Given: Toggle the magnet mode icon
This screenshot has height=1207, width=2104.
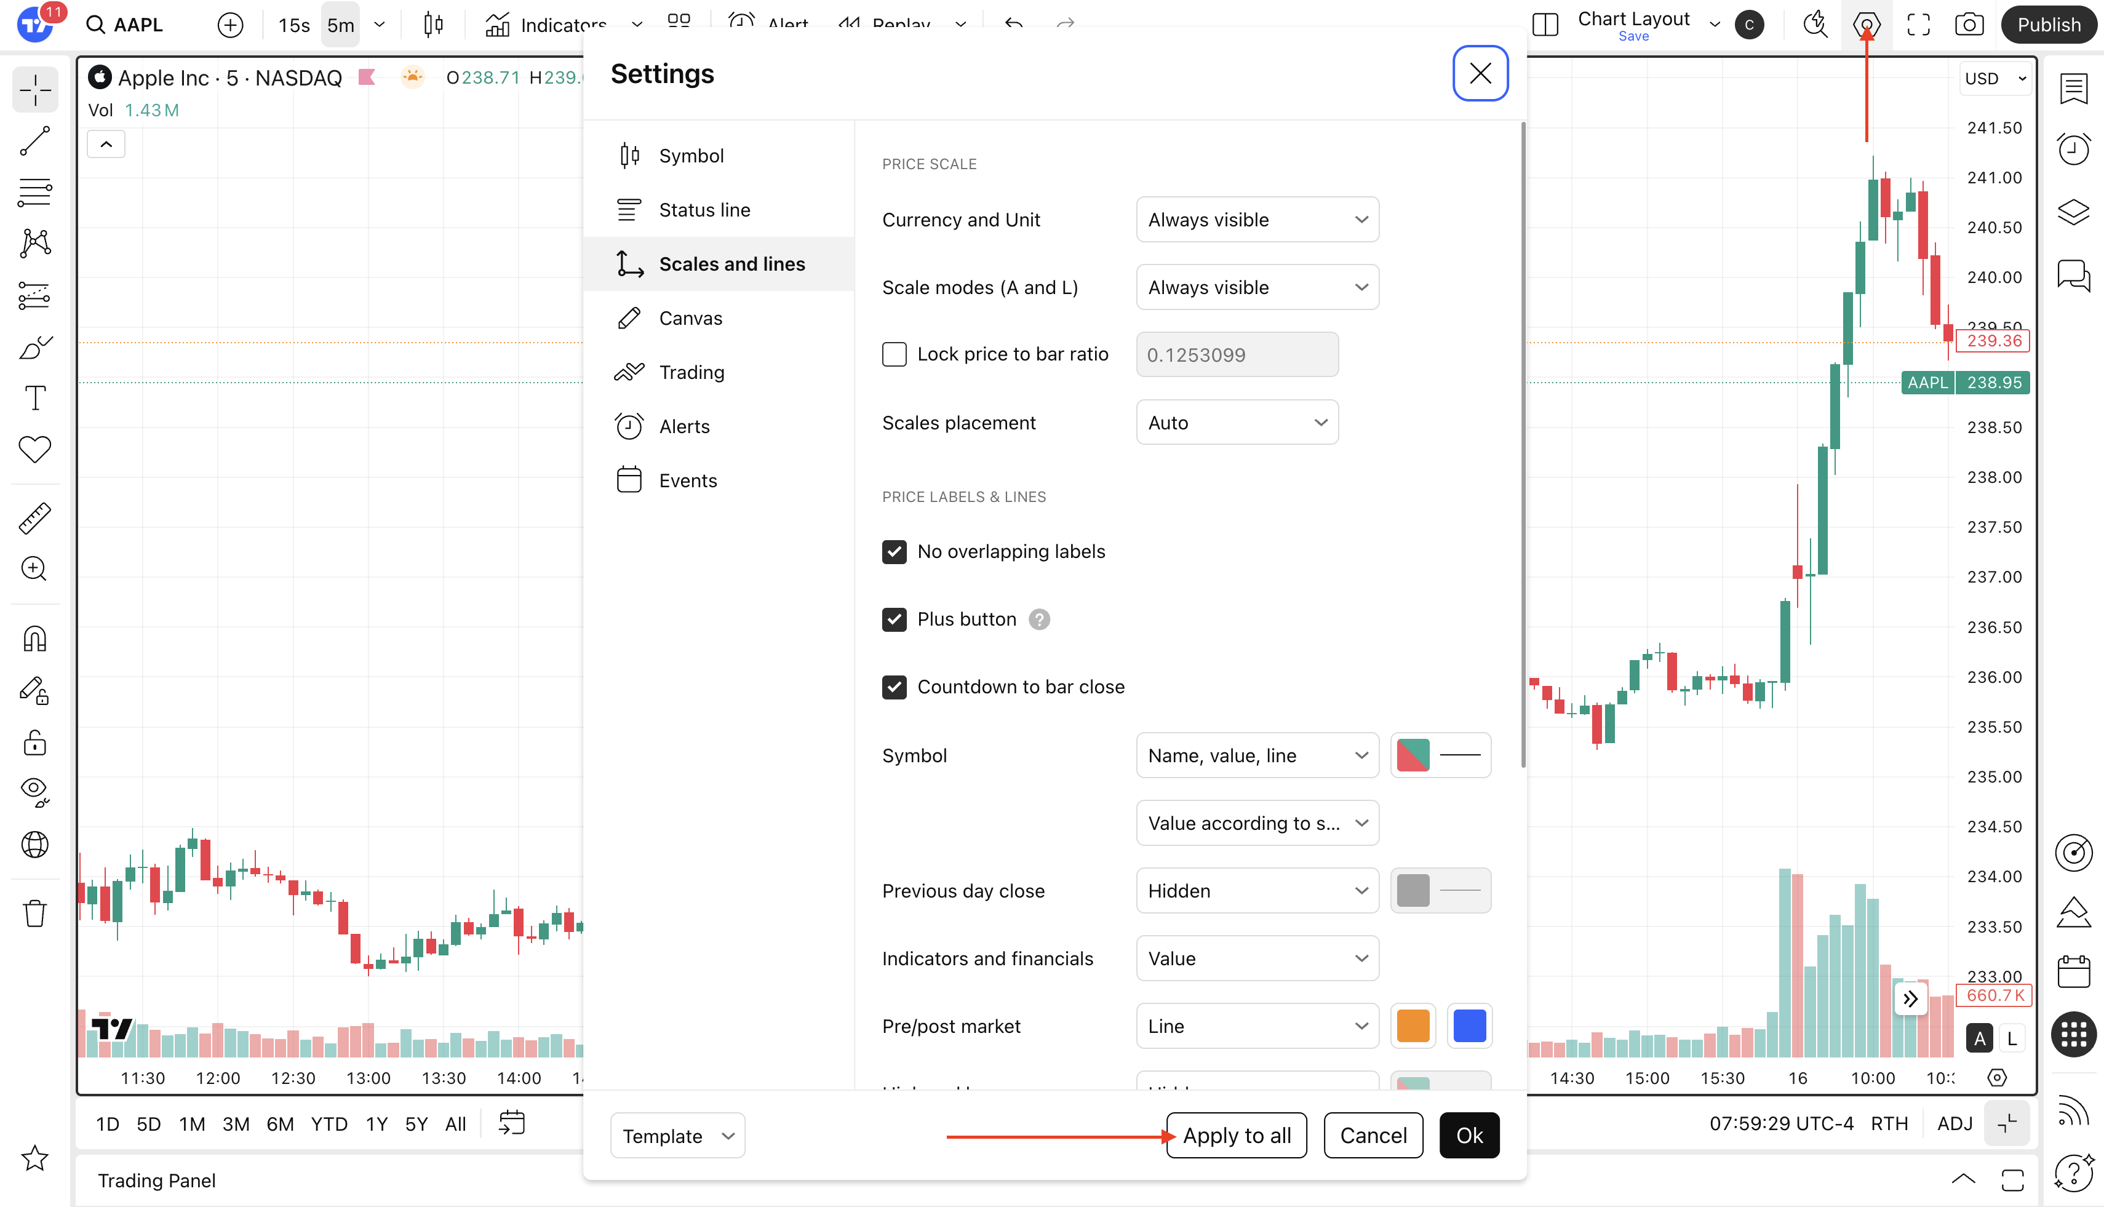Looking at the screenshot, I should [x=35, y=639].
